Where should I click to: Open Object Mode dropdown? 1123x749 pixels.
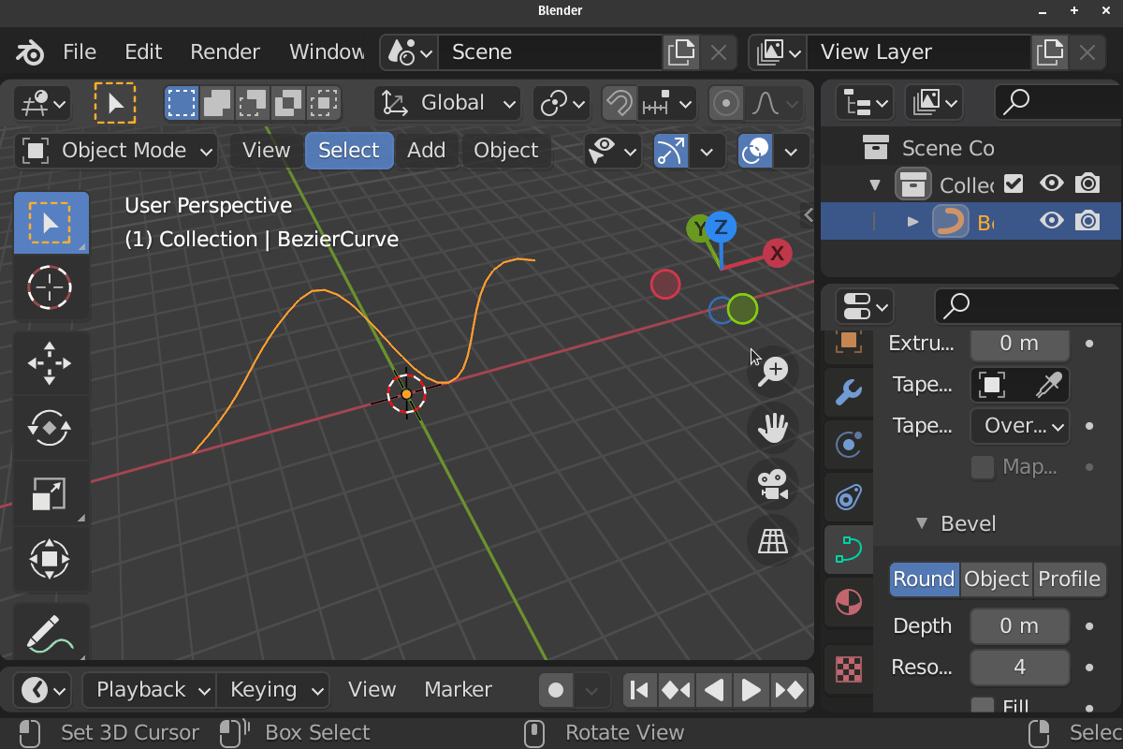(117, 151)
